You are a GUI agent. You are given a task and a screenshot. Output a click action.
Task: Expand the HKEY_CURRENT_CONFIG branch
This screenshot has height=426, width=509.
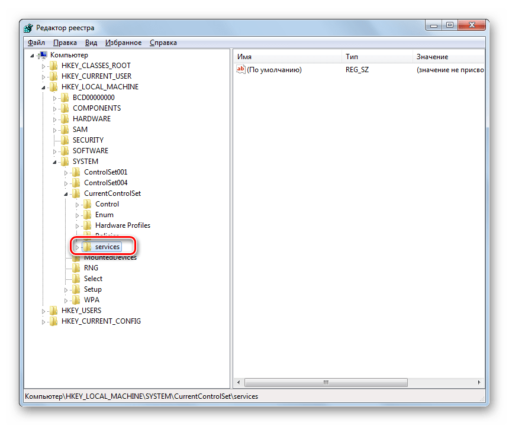tap(43, 321)
